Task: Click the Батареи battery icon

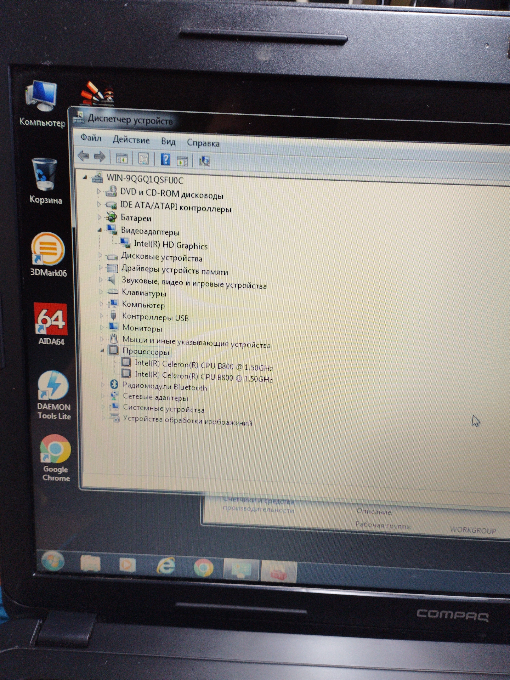Action: coord(112,216)
